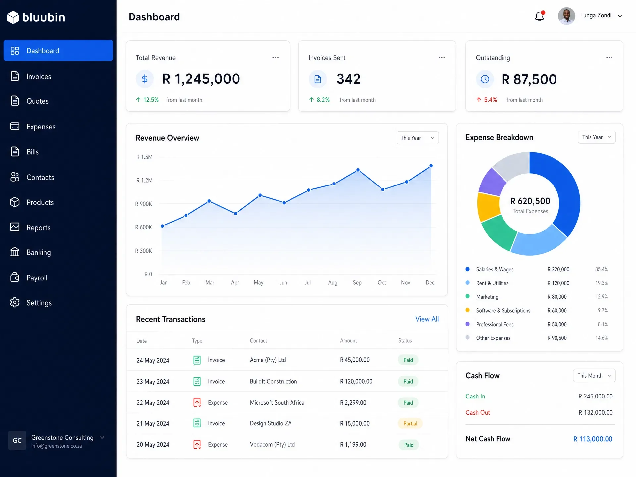Click the document icon in Invoices Sent

point(318,79)
